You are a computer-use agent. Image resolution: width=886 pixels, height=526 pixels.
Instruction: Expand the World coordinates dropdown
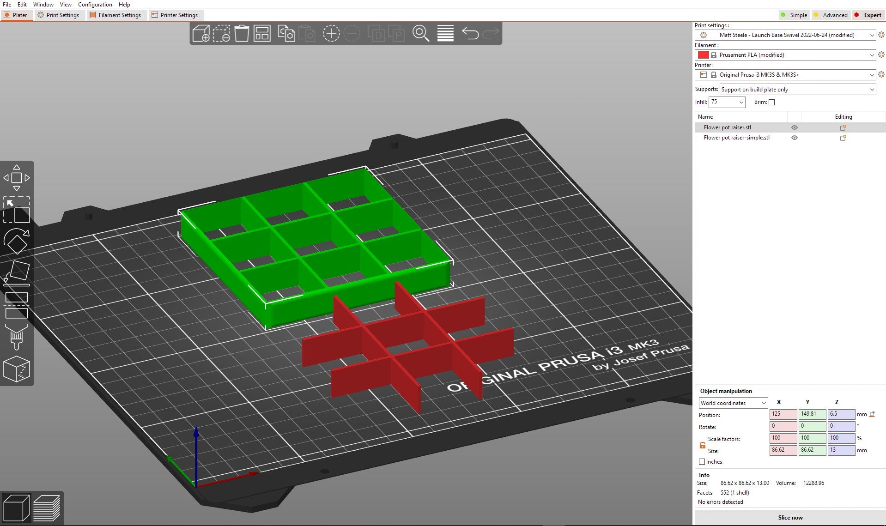[x=733, y=403]
